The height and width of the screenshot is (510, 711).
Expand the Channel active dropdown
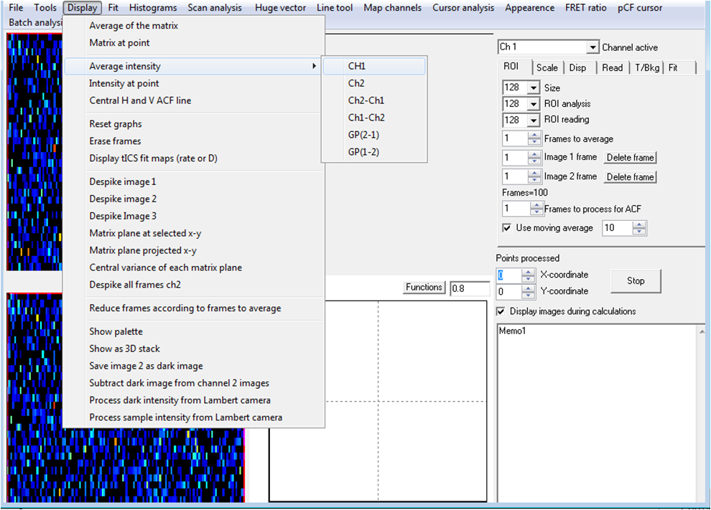click(592, 47)
